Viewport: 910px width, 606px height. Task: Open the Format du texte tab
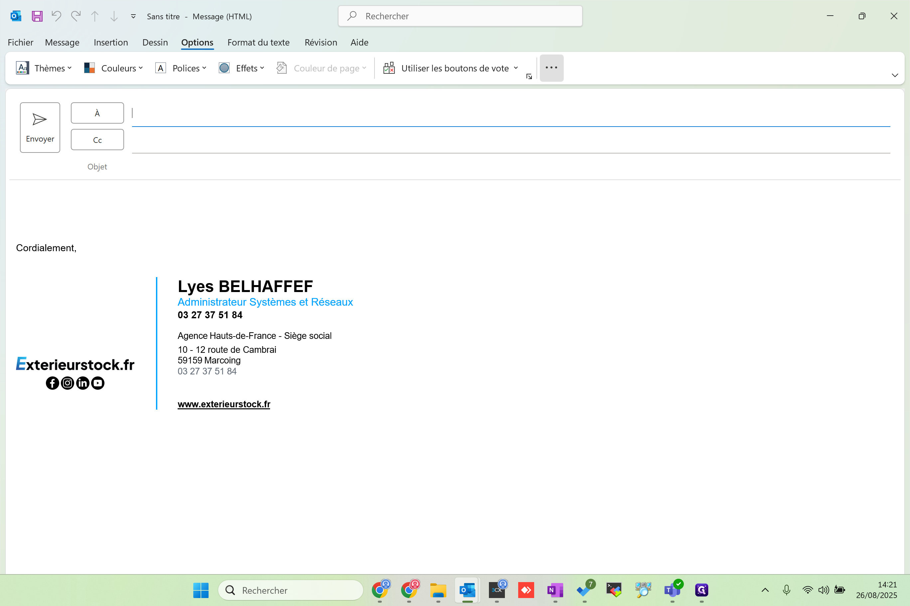pyautogui.click(x=258, y=42)
